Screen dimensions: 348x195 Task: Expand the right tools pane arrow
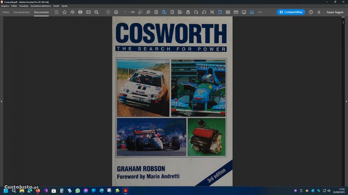[x=346, y=101]
